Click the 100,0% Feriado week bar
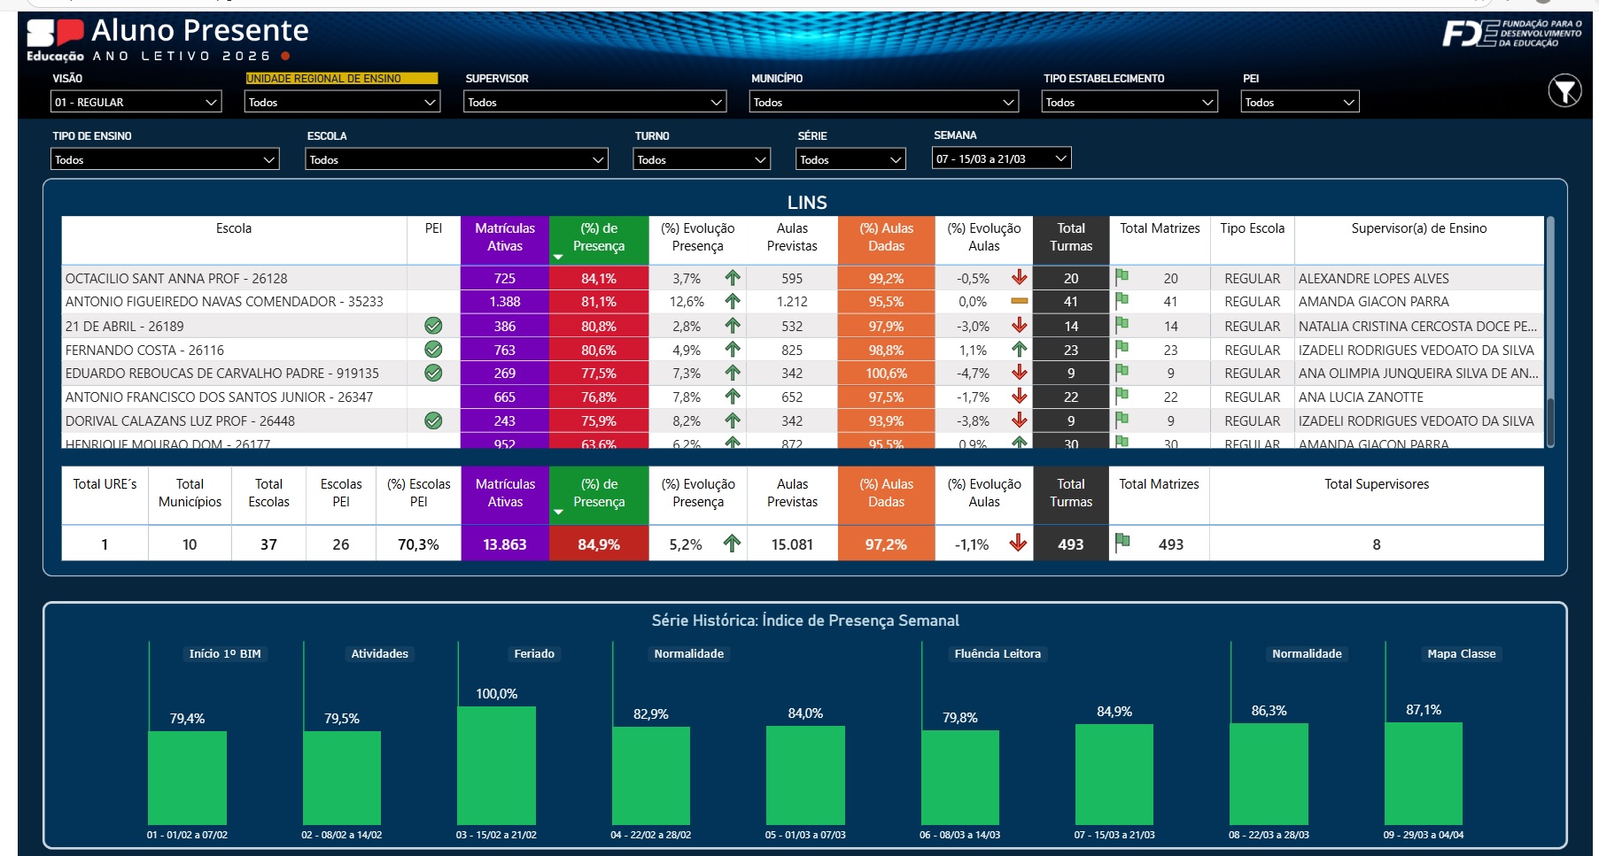 [x=496, y=765]
